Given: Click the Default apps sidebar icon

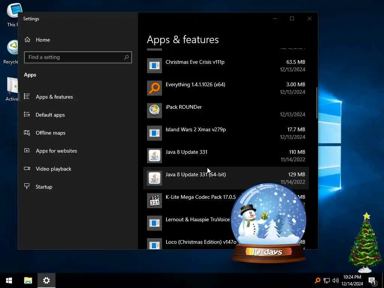Looking at the screenshot, I should click(x=27, y=114).
